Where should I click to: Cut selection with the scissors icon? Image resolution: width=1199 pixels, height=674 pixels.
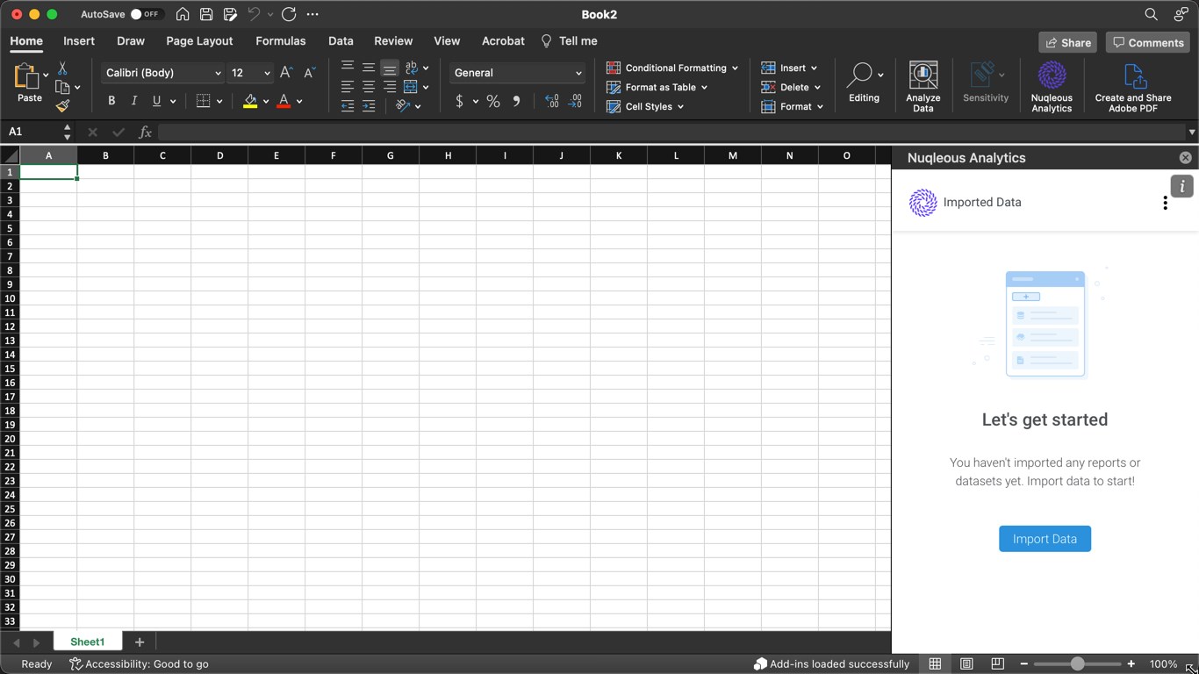tap(62, 68)
